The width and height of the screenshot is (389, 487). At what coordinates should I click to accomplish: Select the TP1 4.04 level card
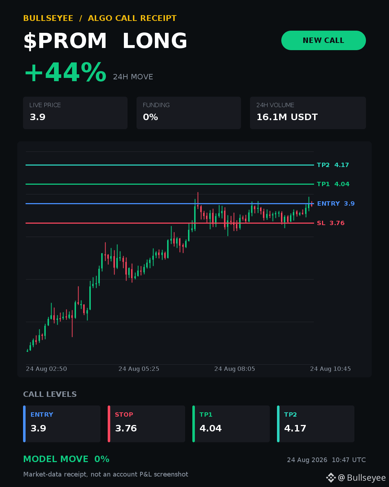231,424
